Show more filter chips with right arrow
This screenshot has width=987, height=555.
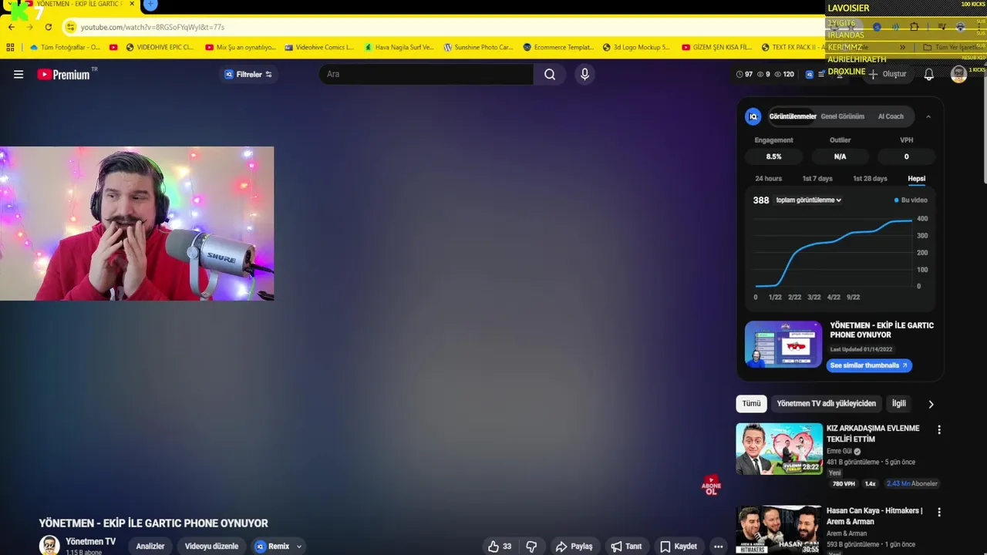pos(931,404)
